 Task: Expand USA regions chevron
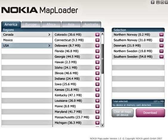click(49, 46)
